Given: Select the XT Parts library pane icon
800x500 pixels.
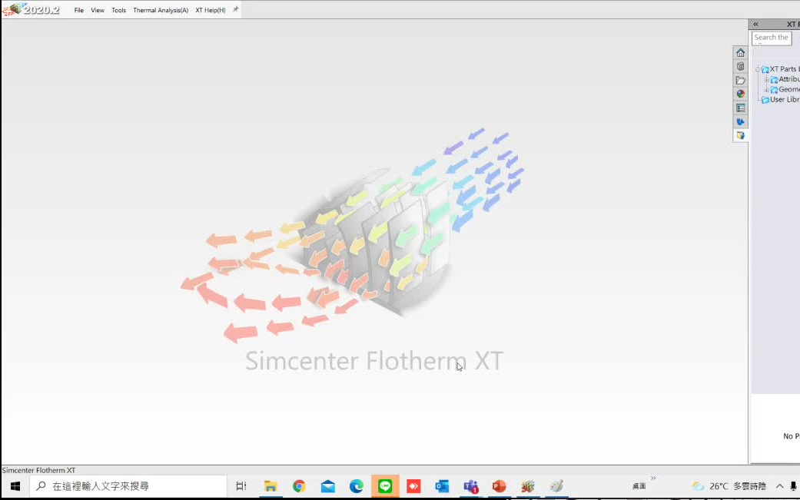Looking at the screenshot, I should pyautogui.click(x=740, y=136).
